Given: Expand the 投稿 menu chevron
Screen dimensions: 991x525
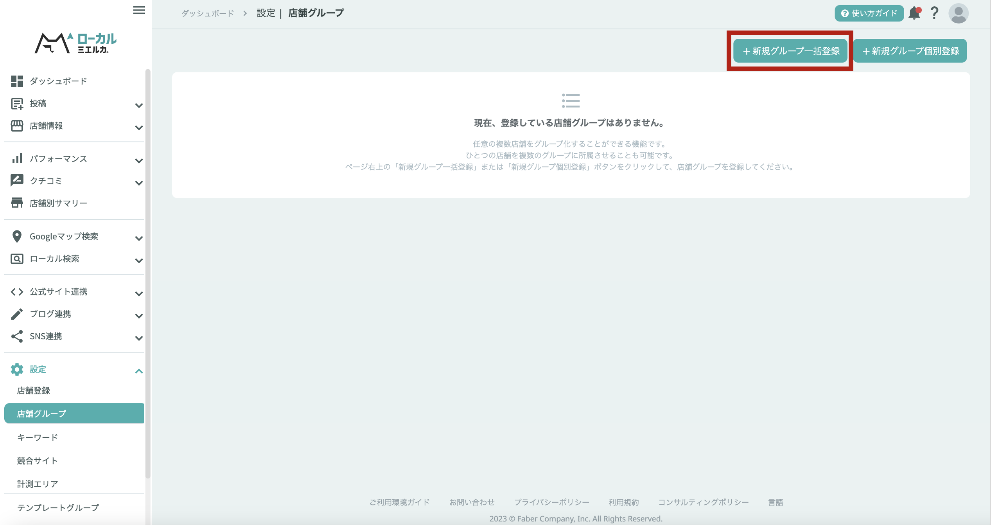Looking at the screenshot, I should click(x=138, y=105).
